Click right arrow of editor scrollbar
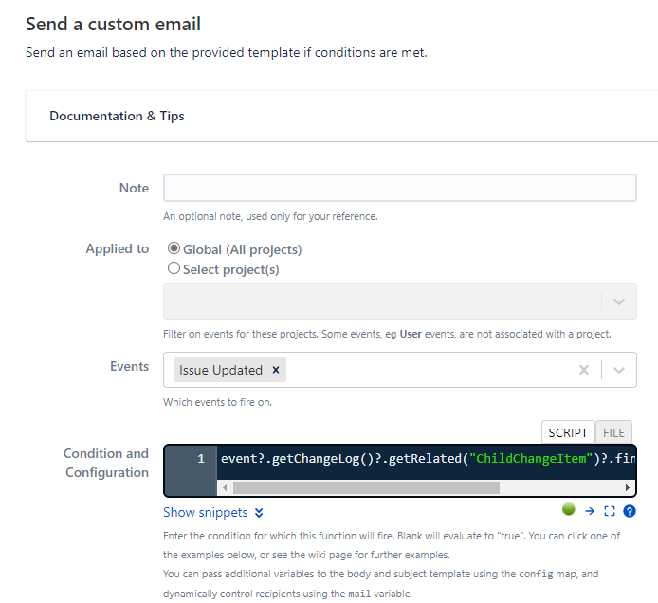Viewport: 658px width, 603px height. pos(628,487)
